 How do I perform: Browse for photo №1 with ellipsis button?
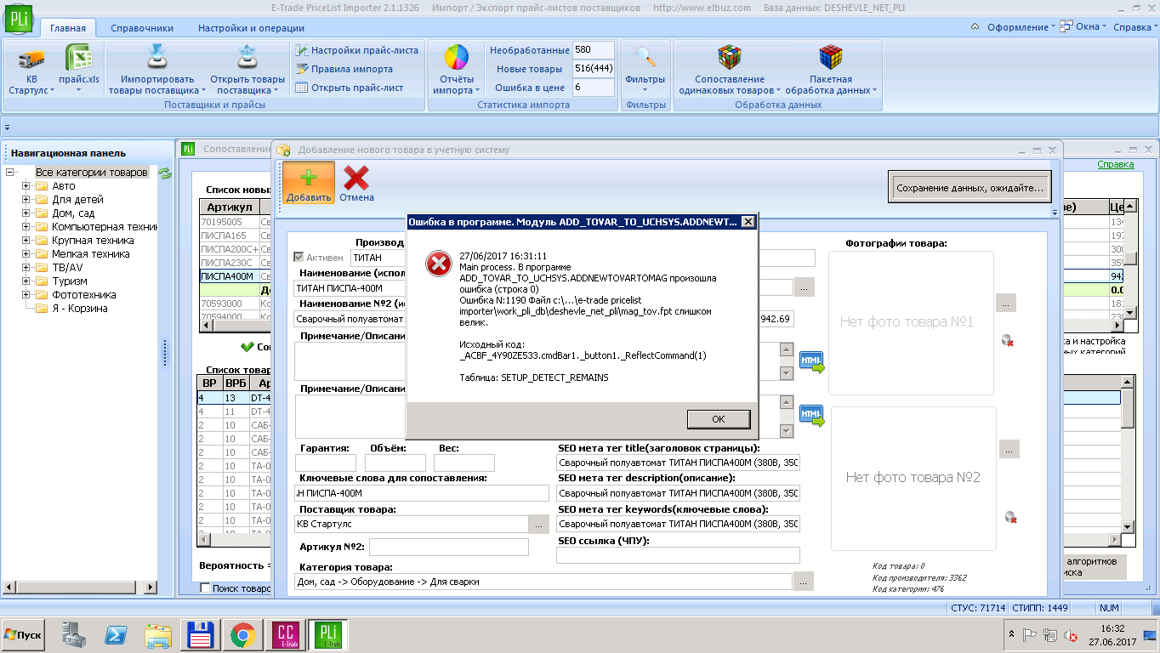click(x=1006, y=303)
